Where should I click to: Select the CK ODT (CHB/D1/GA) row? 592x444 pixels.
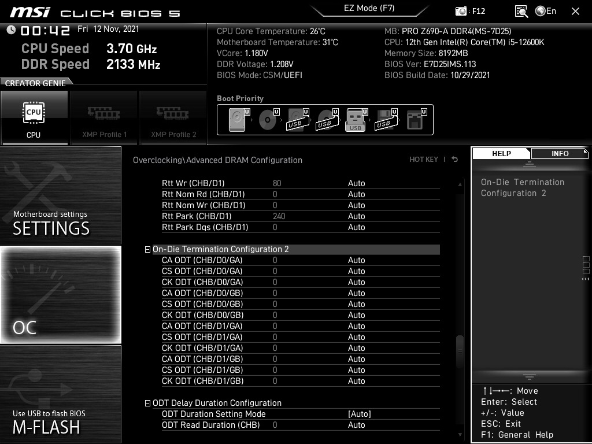[x=301, y=347]
